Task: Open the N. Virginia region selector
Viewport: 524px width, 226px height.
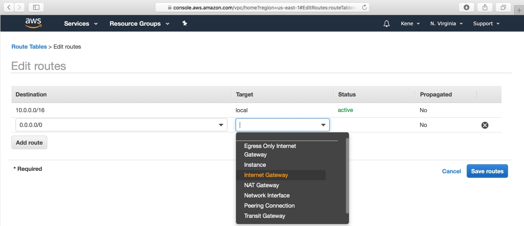Action: click(x=446, y=24)
